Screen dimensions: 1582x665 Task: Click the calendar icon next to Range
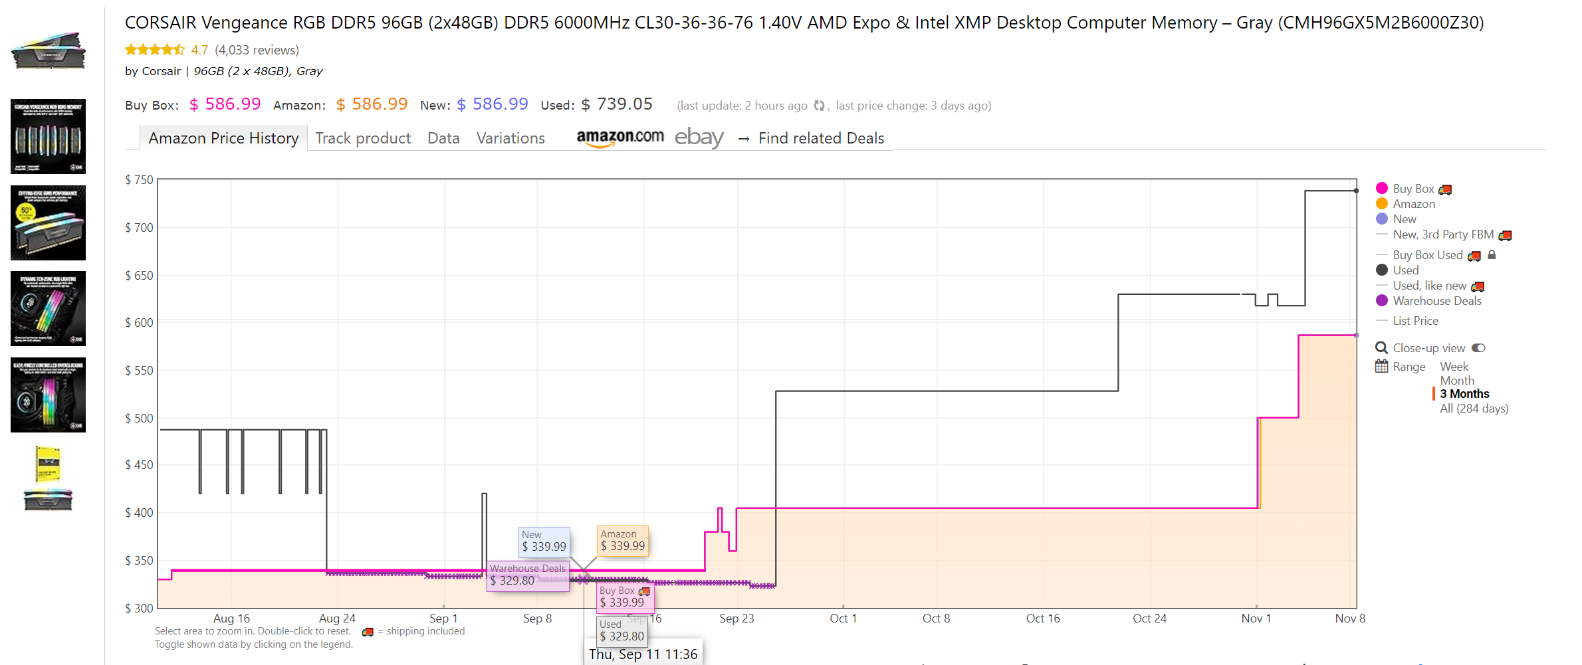tap(1381, 367)
